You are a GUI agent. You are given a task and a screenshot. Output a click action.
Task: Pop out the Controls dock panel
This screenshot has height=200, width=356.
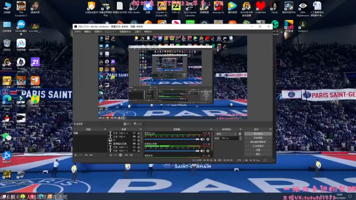tap(271, 129)
